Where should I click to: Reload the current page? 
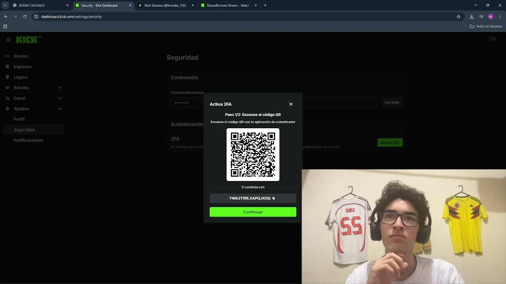(x=25, y=17)
